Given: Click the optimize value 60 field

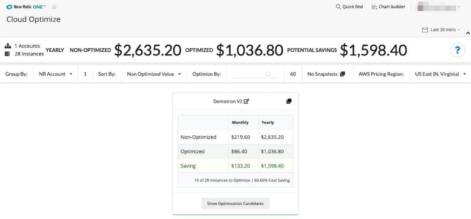Looking at the screenshot, I should tap(293, 74).
